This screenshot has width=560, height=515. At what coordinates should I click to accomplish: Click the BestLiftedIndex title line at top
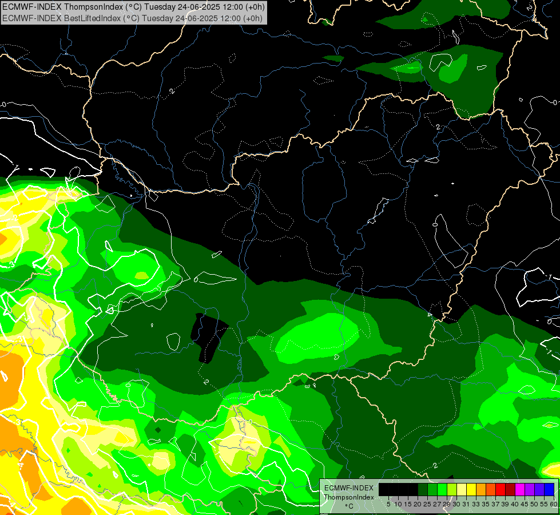[133, 18]
